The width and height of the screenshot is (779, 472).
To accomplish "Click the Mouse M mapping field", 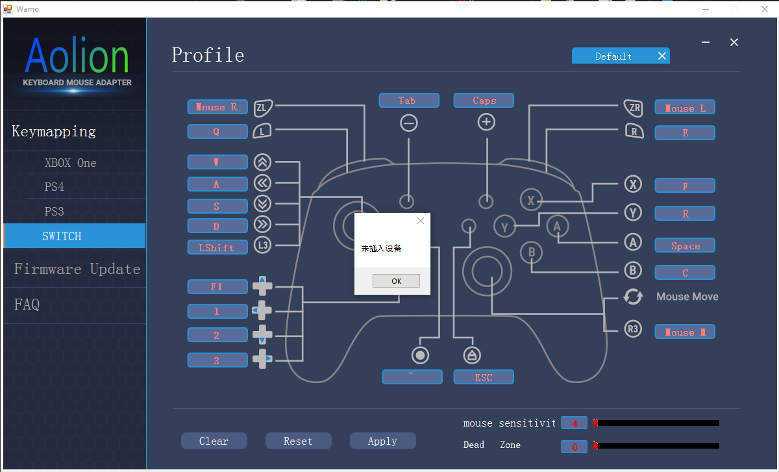I will coord(685,332).
